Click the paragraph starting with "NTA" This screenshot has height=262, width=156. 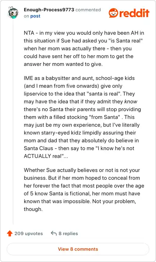pos(84,48)
